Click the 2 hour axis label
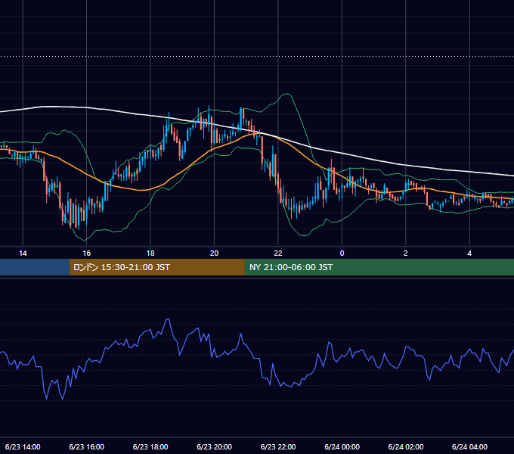 click(x=405, y=253)
